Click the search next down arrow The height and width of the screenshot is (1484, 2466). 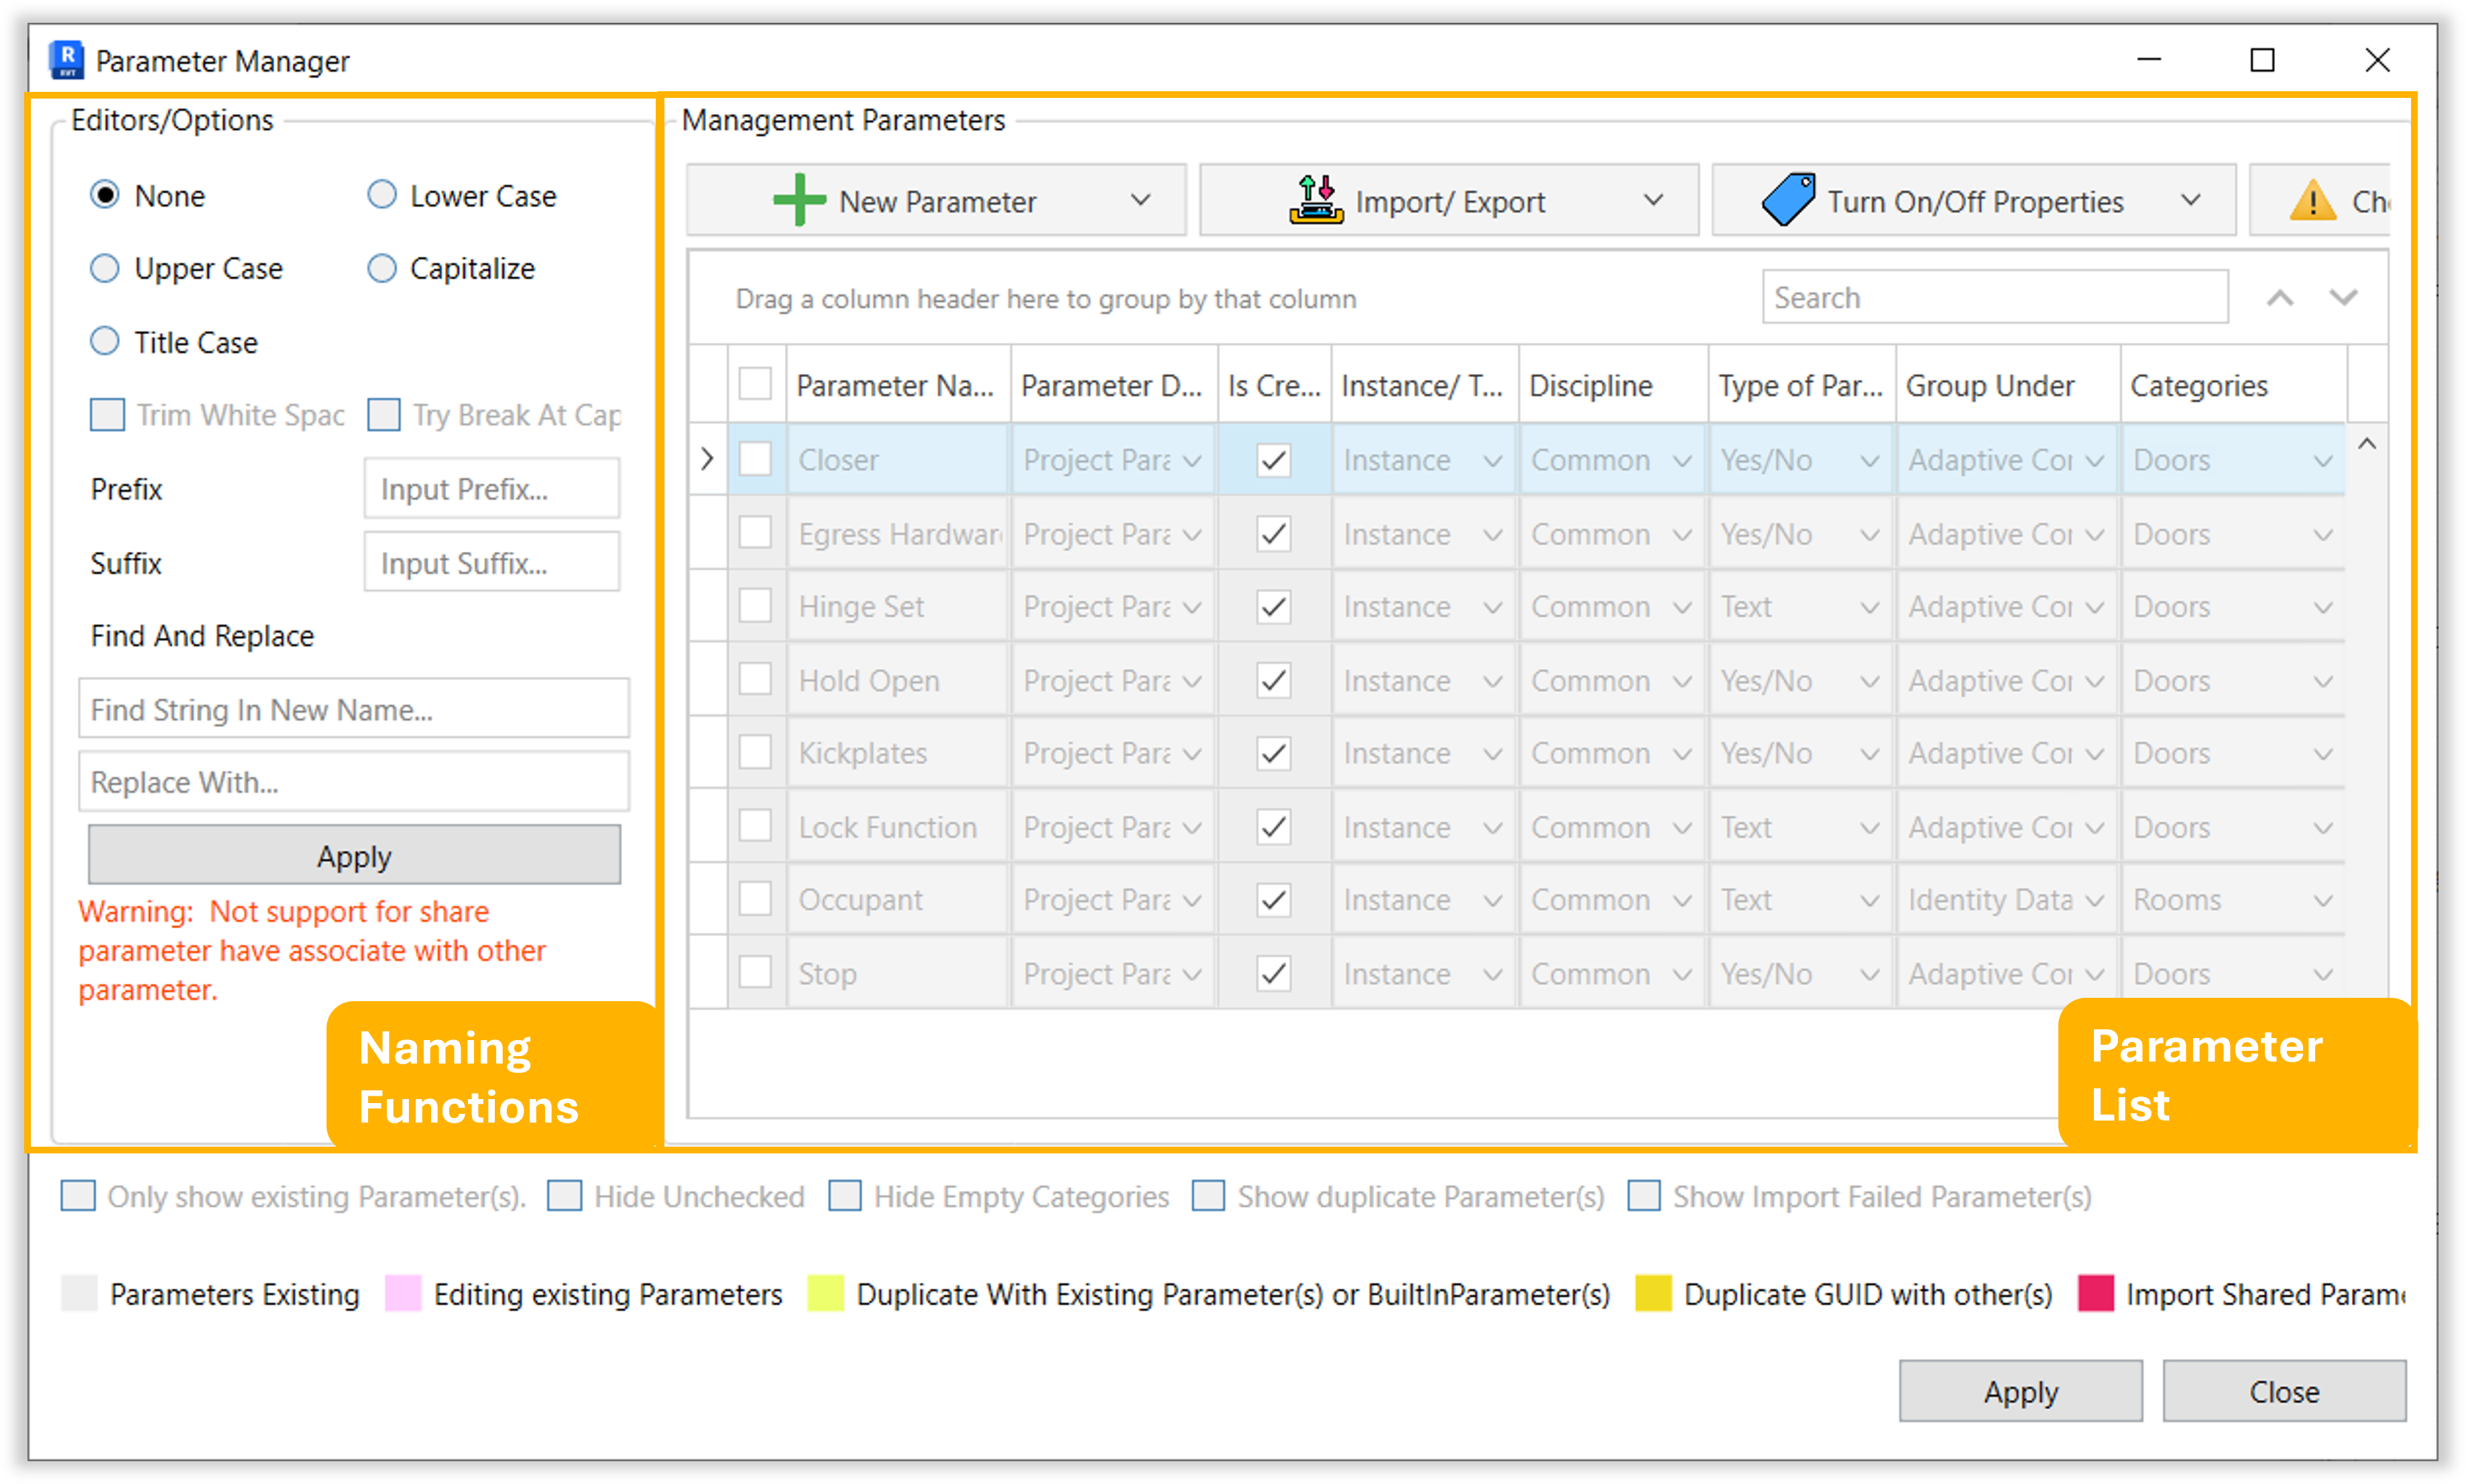click(2344, 298)
